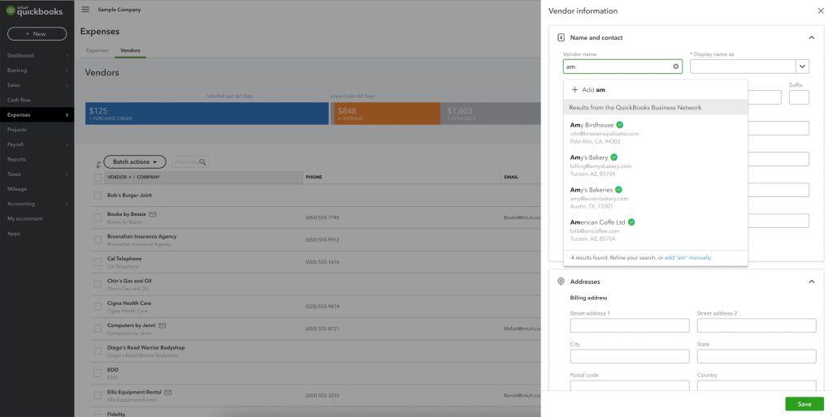Toggle the select-all vendors checkbox
This screenshot has height=417, width=832.
[x=97, y=178]
